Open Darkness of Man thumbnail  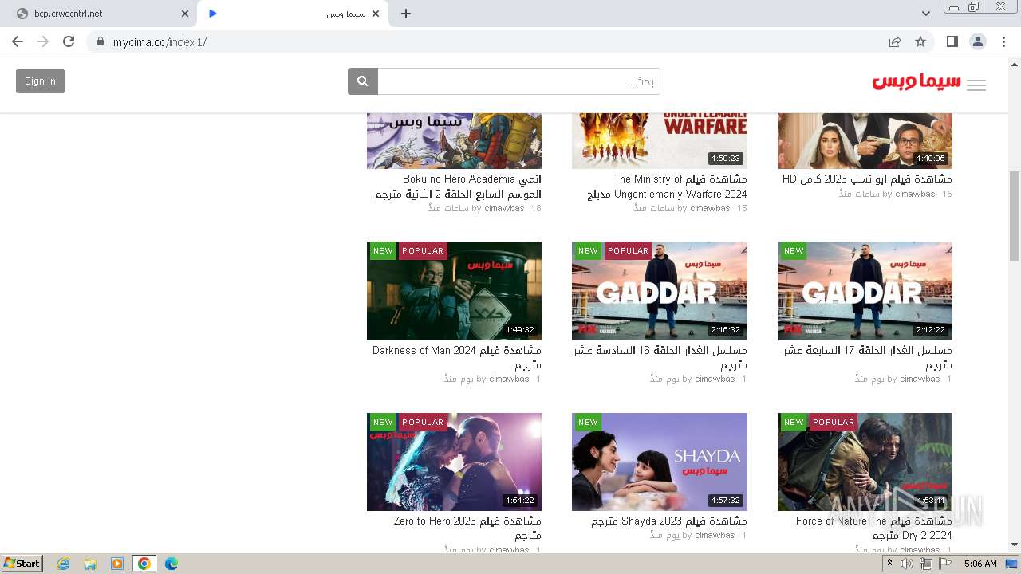[454, 291]
